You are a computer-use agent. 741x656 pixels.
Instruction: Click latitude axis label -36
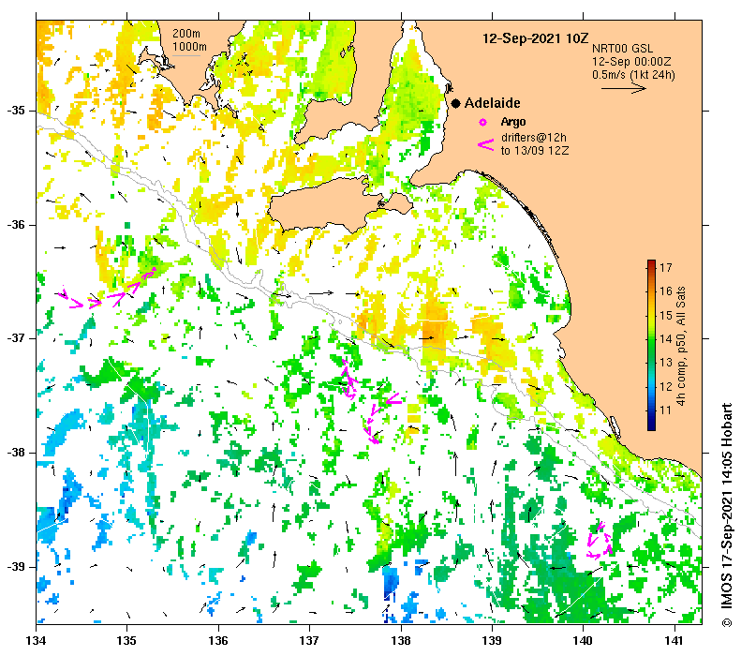[x=16, y=225]
